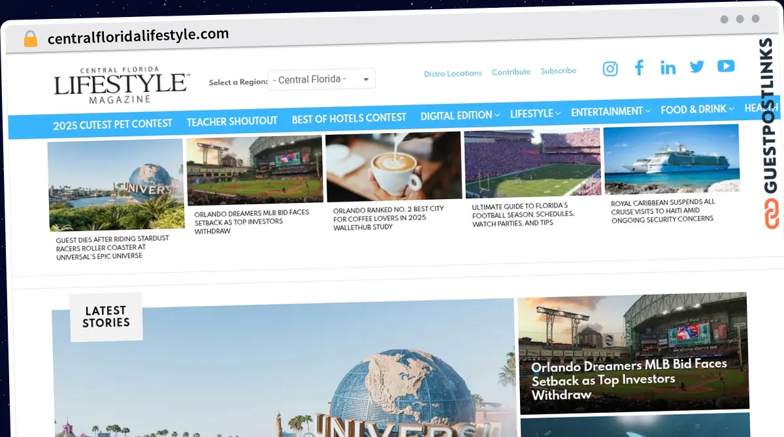Viewport: 784px width, 437px height.
Task: Click the Facebook icon in header
Action: coord(639,68)
